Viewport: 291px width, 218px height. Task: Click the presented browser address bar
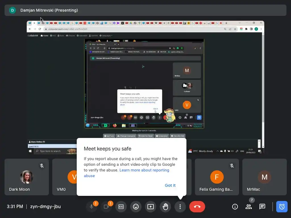click(133, 29)
